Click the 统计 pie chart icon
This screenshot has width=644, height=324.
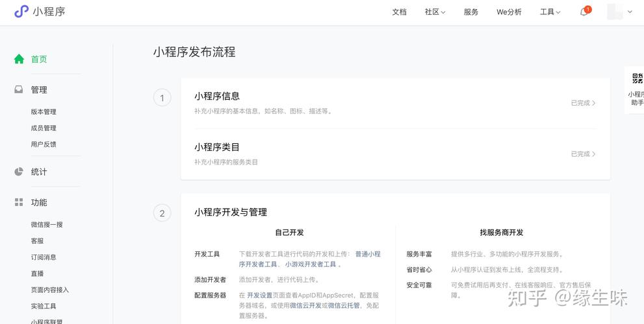pyautogui.click(x=19, y=172)
